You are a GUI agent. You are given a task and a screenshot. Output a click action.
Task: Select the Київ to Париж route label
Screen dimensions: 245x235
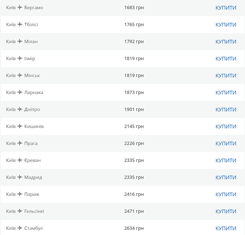[x=23, y=194]
